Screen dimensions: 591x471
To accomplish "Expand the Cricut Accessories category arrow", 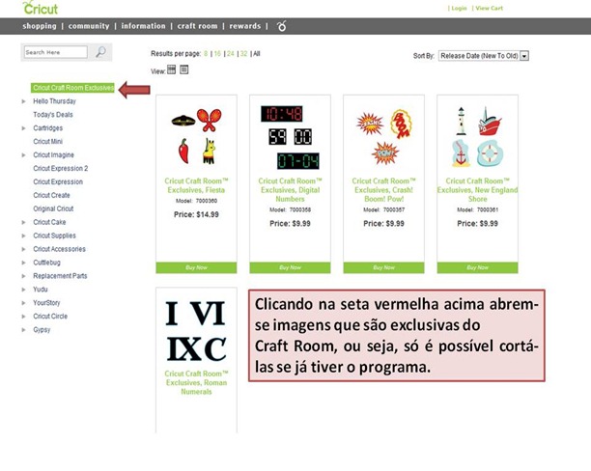I will point(23,249).
